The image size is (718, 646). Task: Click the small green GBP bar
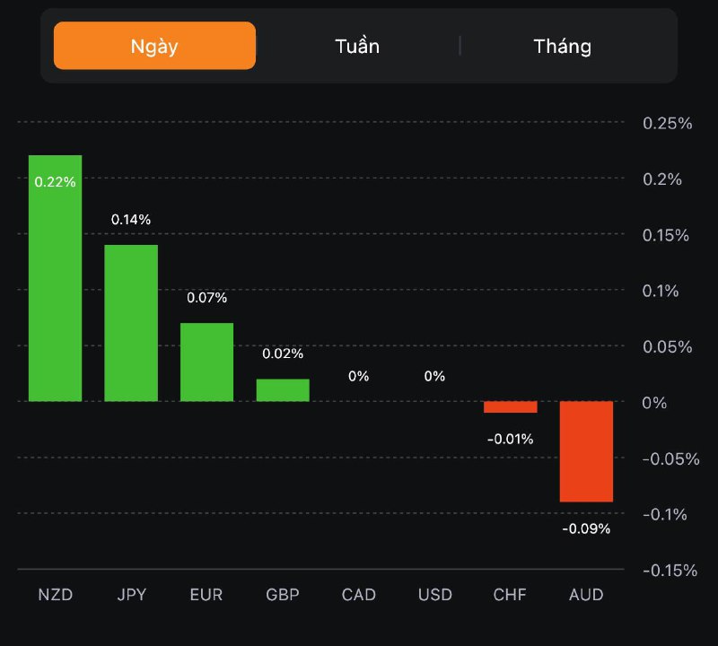tap(283, 390)
